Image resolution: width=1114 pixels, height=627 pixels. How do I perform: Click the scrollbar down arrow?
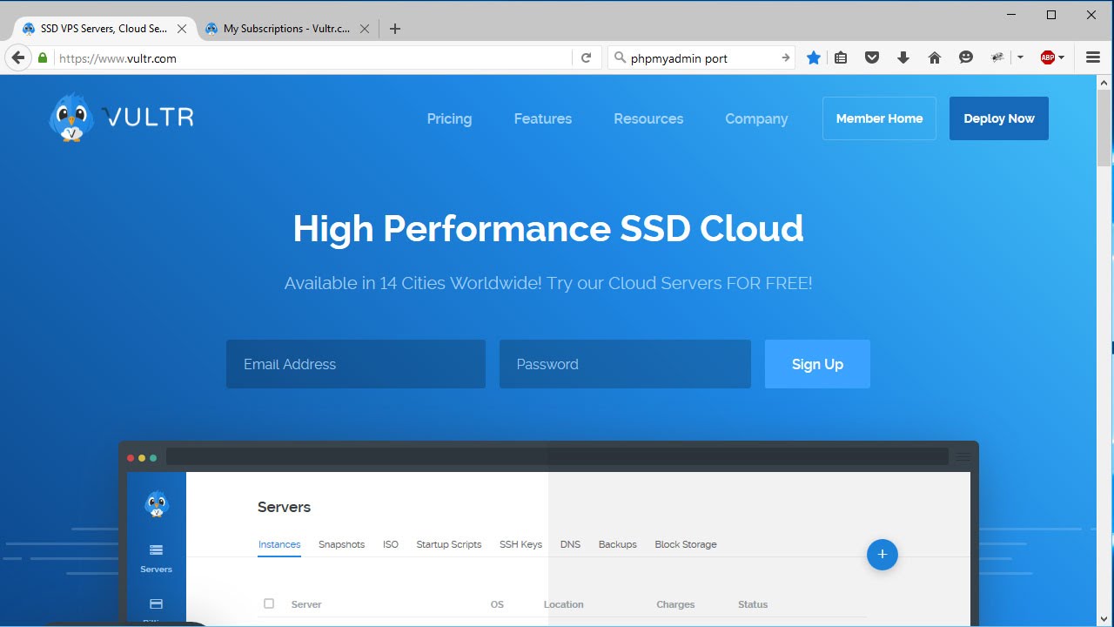pyautogui.click(x=1104, y=619)
